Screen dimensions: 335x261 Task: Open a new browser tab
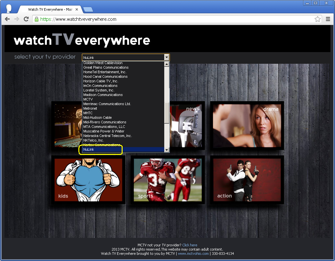coord(88,9)
